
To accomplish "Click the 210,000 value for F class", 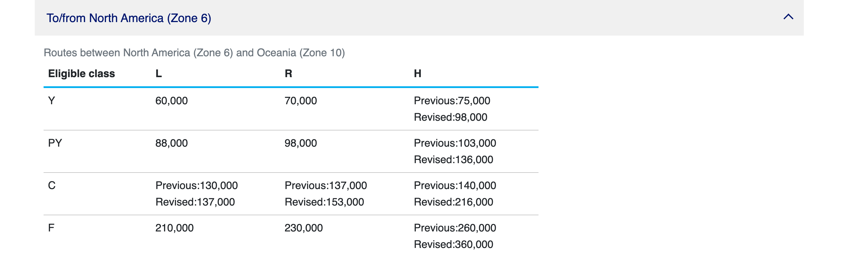I will coord(174,227).
